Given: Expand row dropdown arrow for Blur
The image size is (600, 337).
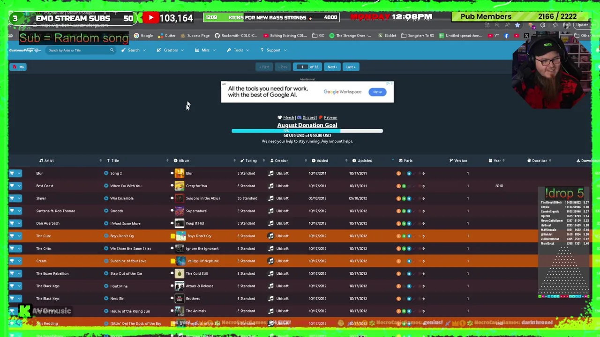Looking at the screenshot, I should 19,173.
